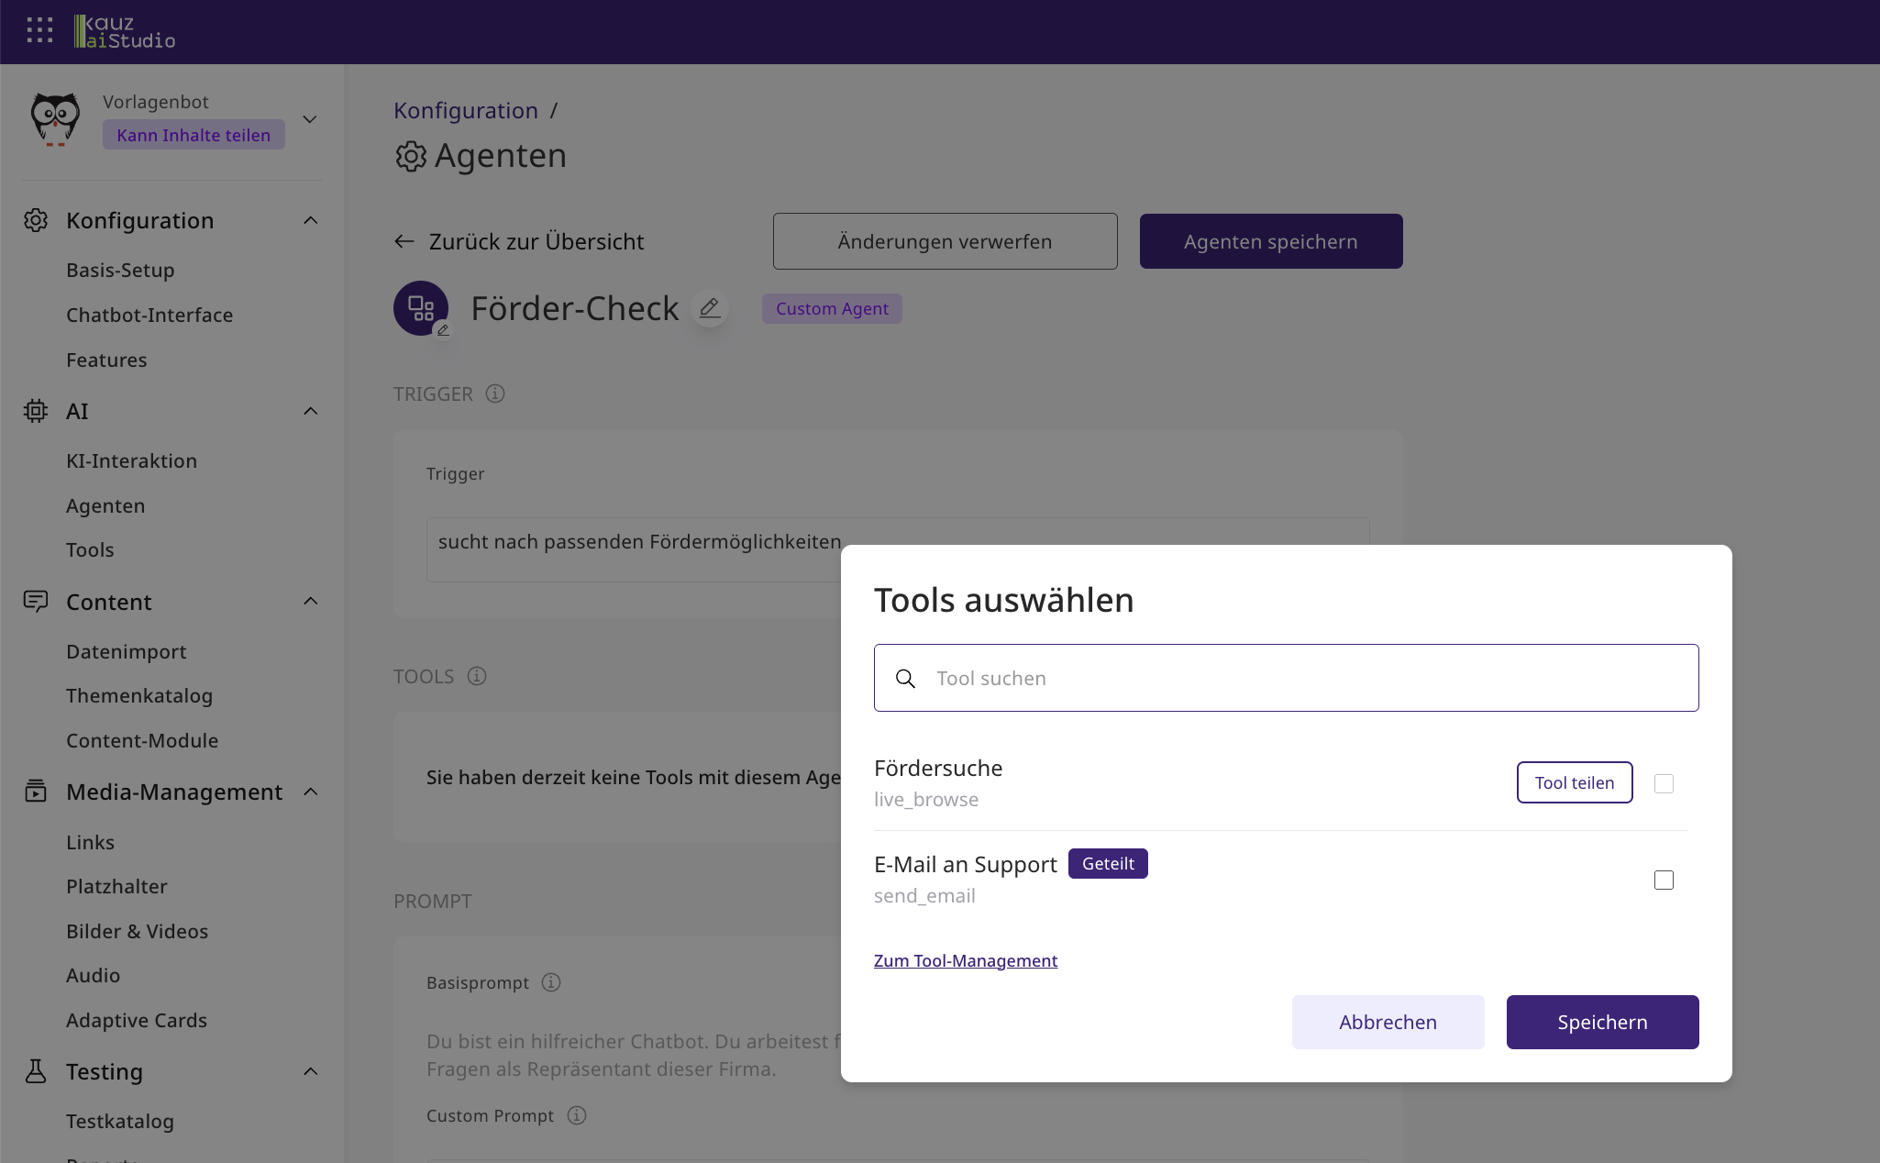Click Abbrechen in the dialog
This screenshot has width=1880, height=1163.
click(x=1388, y=1022)
